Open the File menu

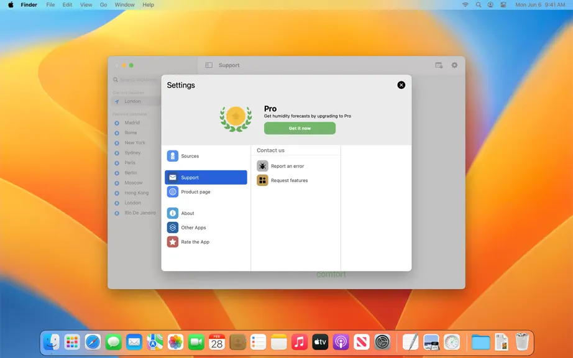[50, 5]
